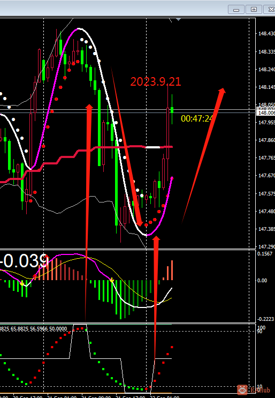The height and width of the screenshot is (398, 275).
Task: Click the 0.00 level on the MACD scale
Action: coord(262,280)
